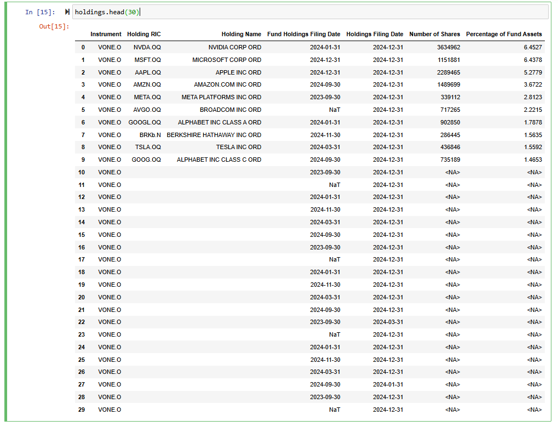Click the MSFT.OQ cell
558x426 pixels.
pos(148,60)
